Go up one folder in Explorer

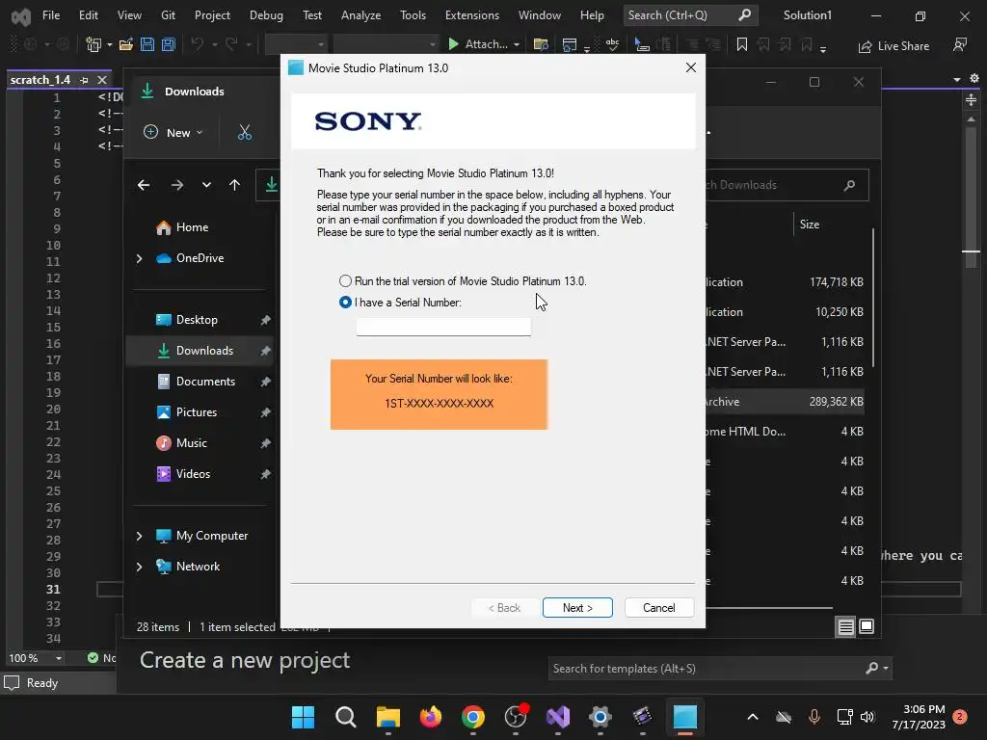(234, 185)
